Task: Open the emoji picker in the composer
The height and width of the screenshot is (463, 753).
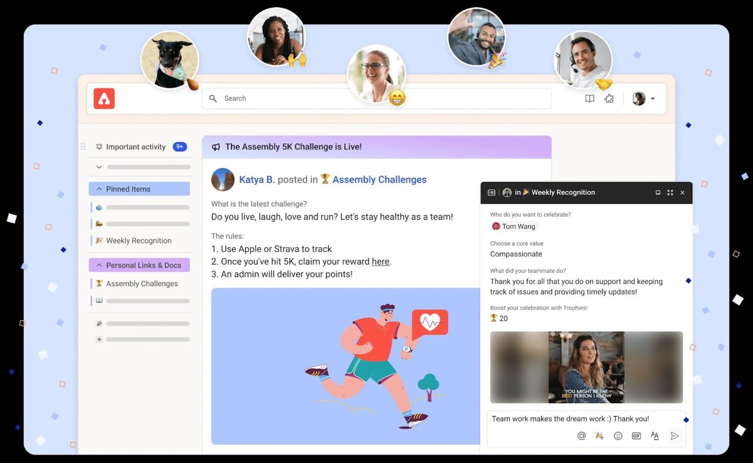Action: tap(618, 435)
